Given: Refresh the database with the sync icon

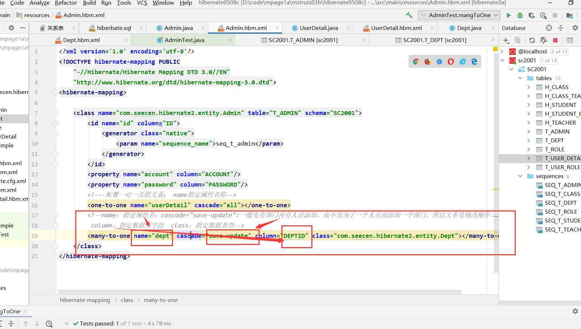Looking at the screenshot, I should click(x=532, y=40).
